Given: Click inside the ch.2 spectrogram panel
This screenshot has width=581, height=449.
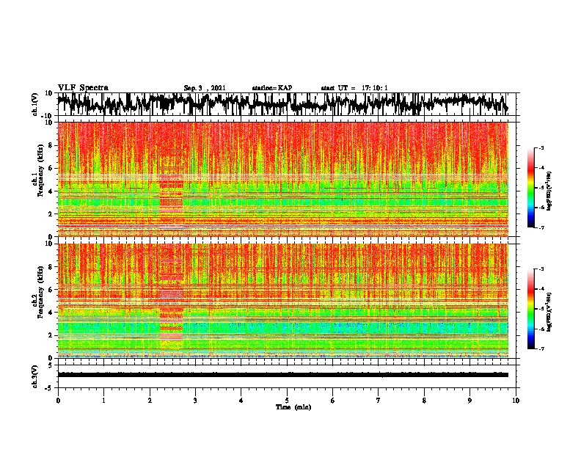Looking at the screenshot, I should pos(283,301).
